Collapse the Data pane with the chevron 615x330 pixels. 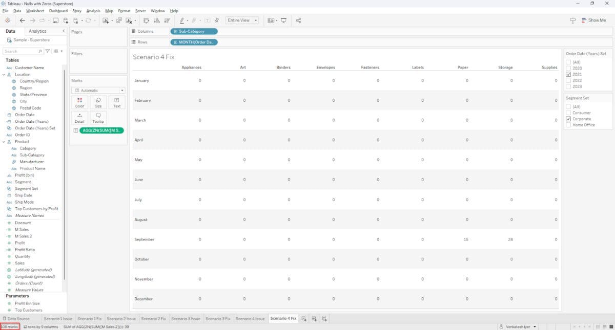point(63,31)
